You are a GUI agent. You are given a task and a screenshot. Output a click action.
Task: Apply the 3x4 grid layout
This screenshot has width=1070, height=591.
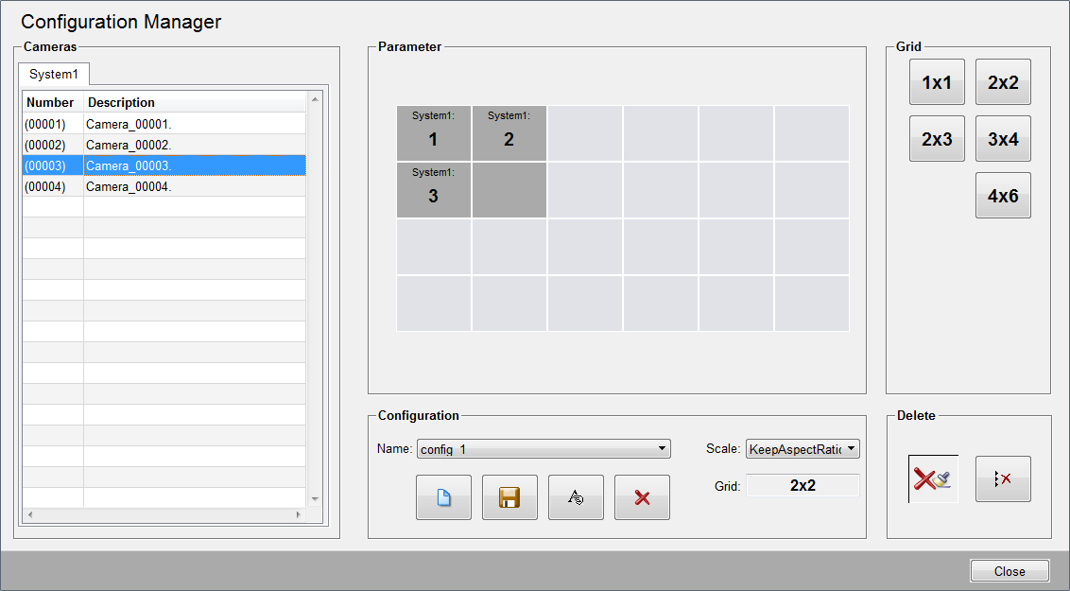1003,139
